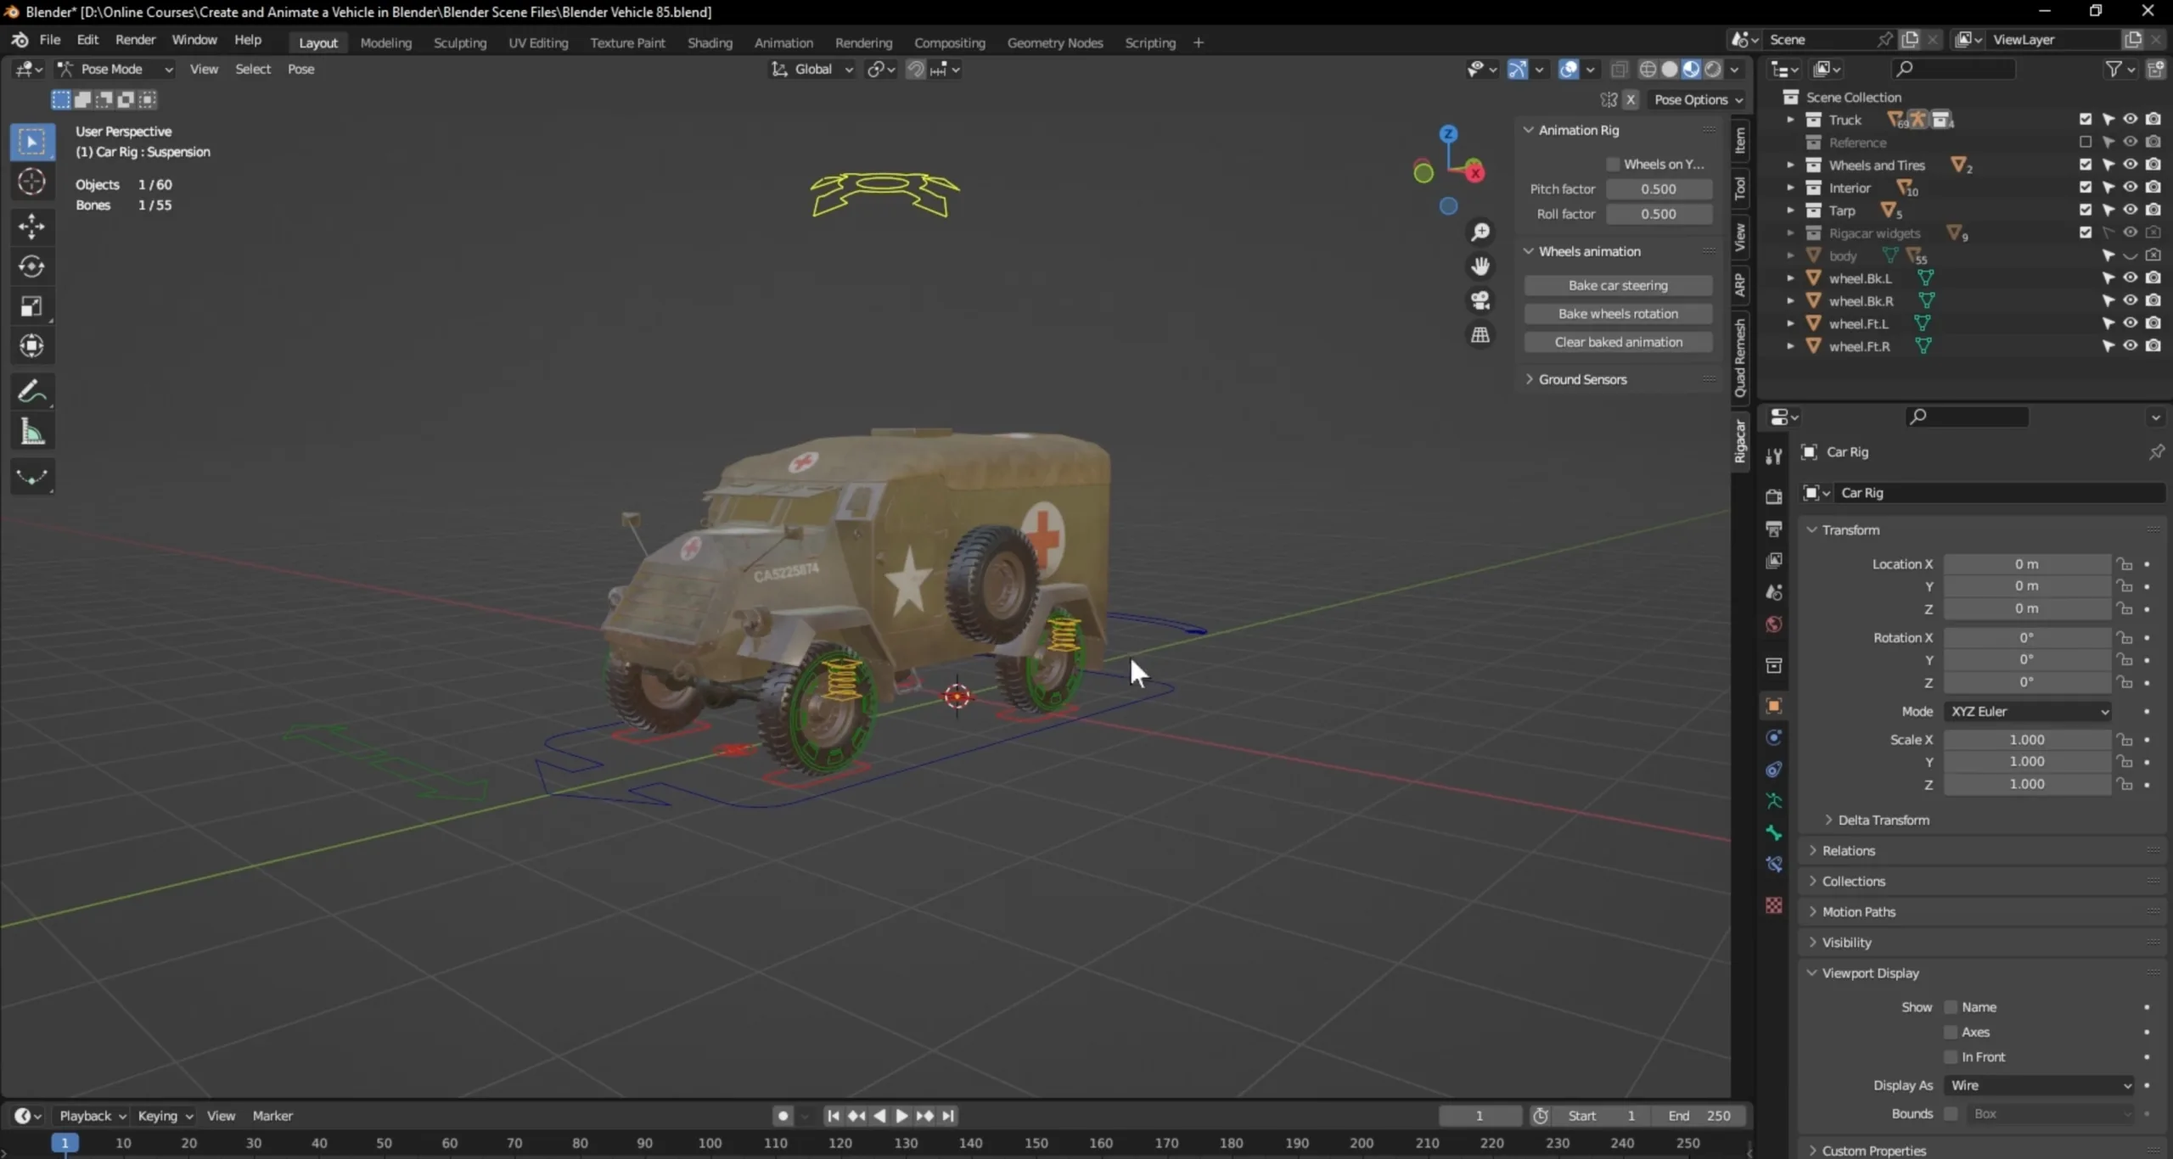Select the Measure tool
2173x1159 pixels.
pos(31,432)
